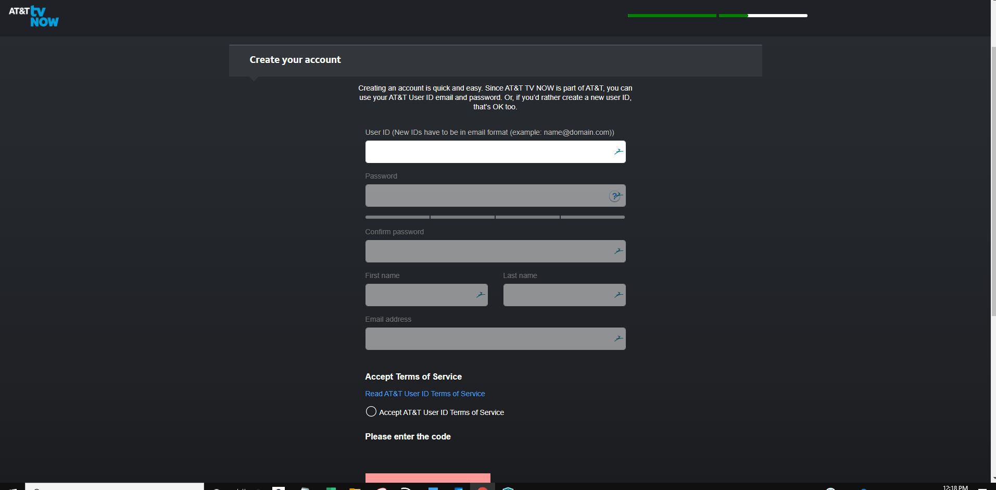Image resolution: width=996 pixels, height=490 pixels.
Task: Focus the Confirm password input field
Action: coord(495,251)
